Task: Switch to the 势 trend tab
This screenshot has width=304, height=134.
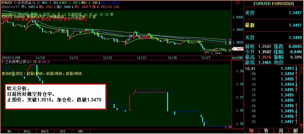Action: pos(266,131)
